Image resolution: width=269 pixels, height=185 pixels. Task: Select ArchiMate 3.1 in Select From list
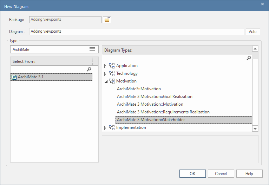click(x=51, y=77)
